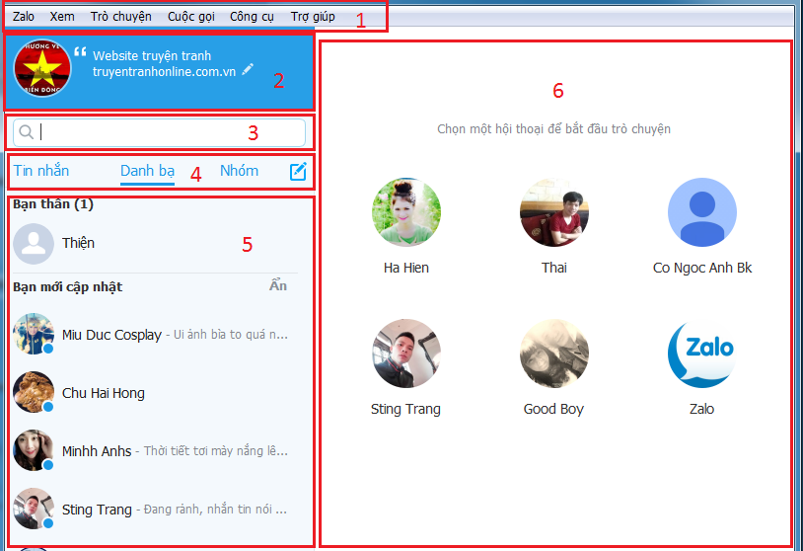
Task: Click the compose new message icon
Action: tap(298, 172)
